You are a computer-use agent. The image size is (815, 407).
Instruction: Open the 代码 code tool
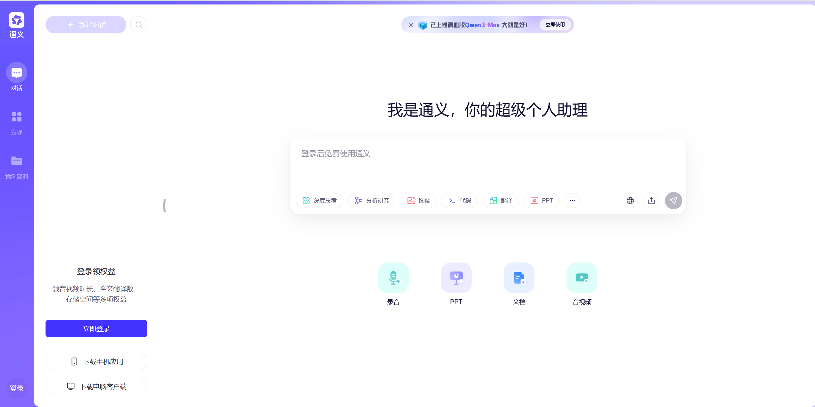[x=459, y=200]
